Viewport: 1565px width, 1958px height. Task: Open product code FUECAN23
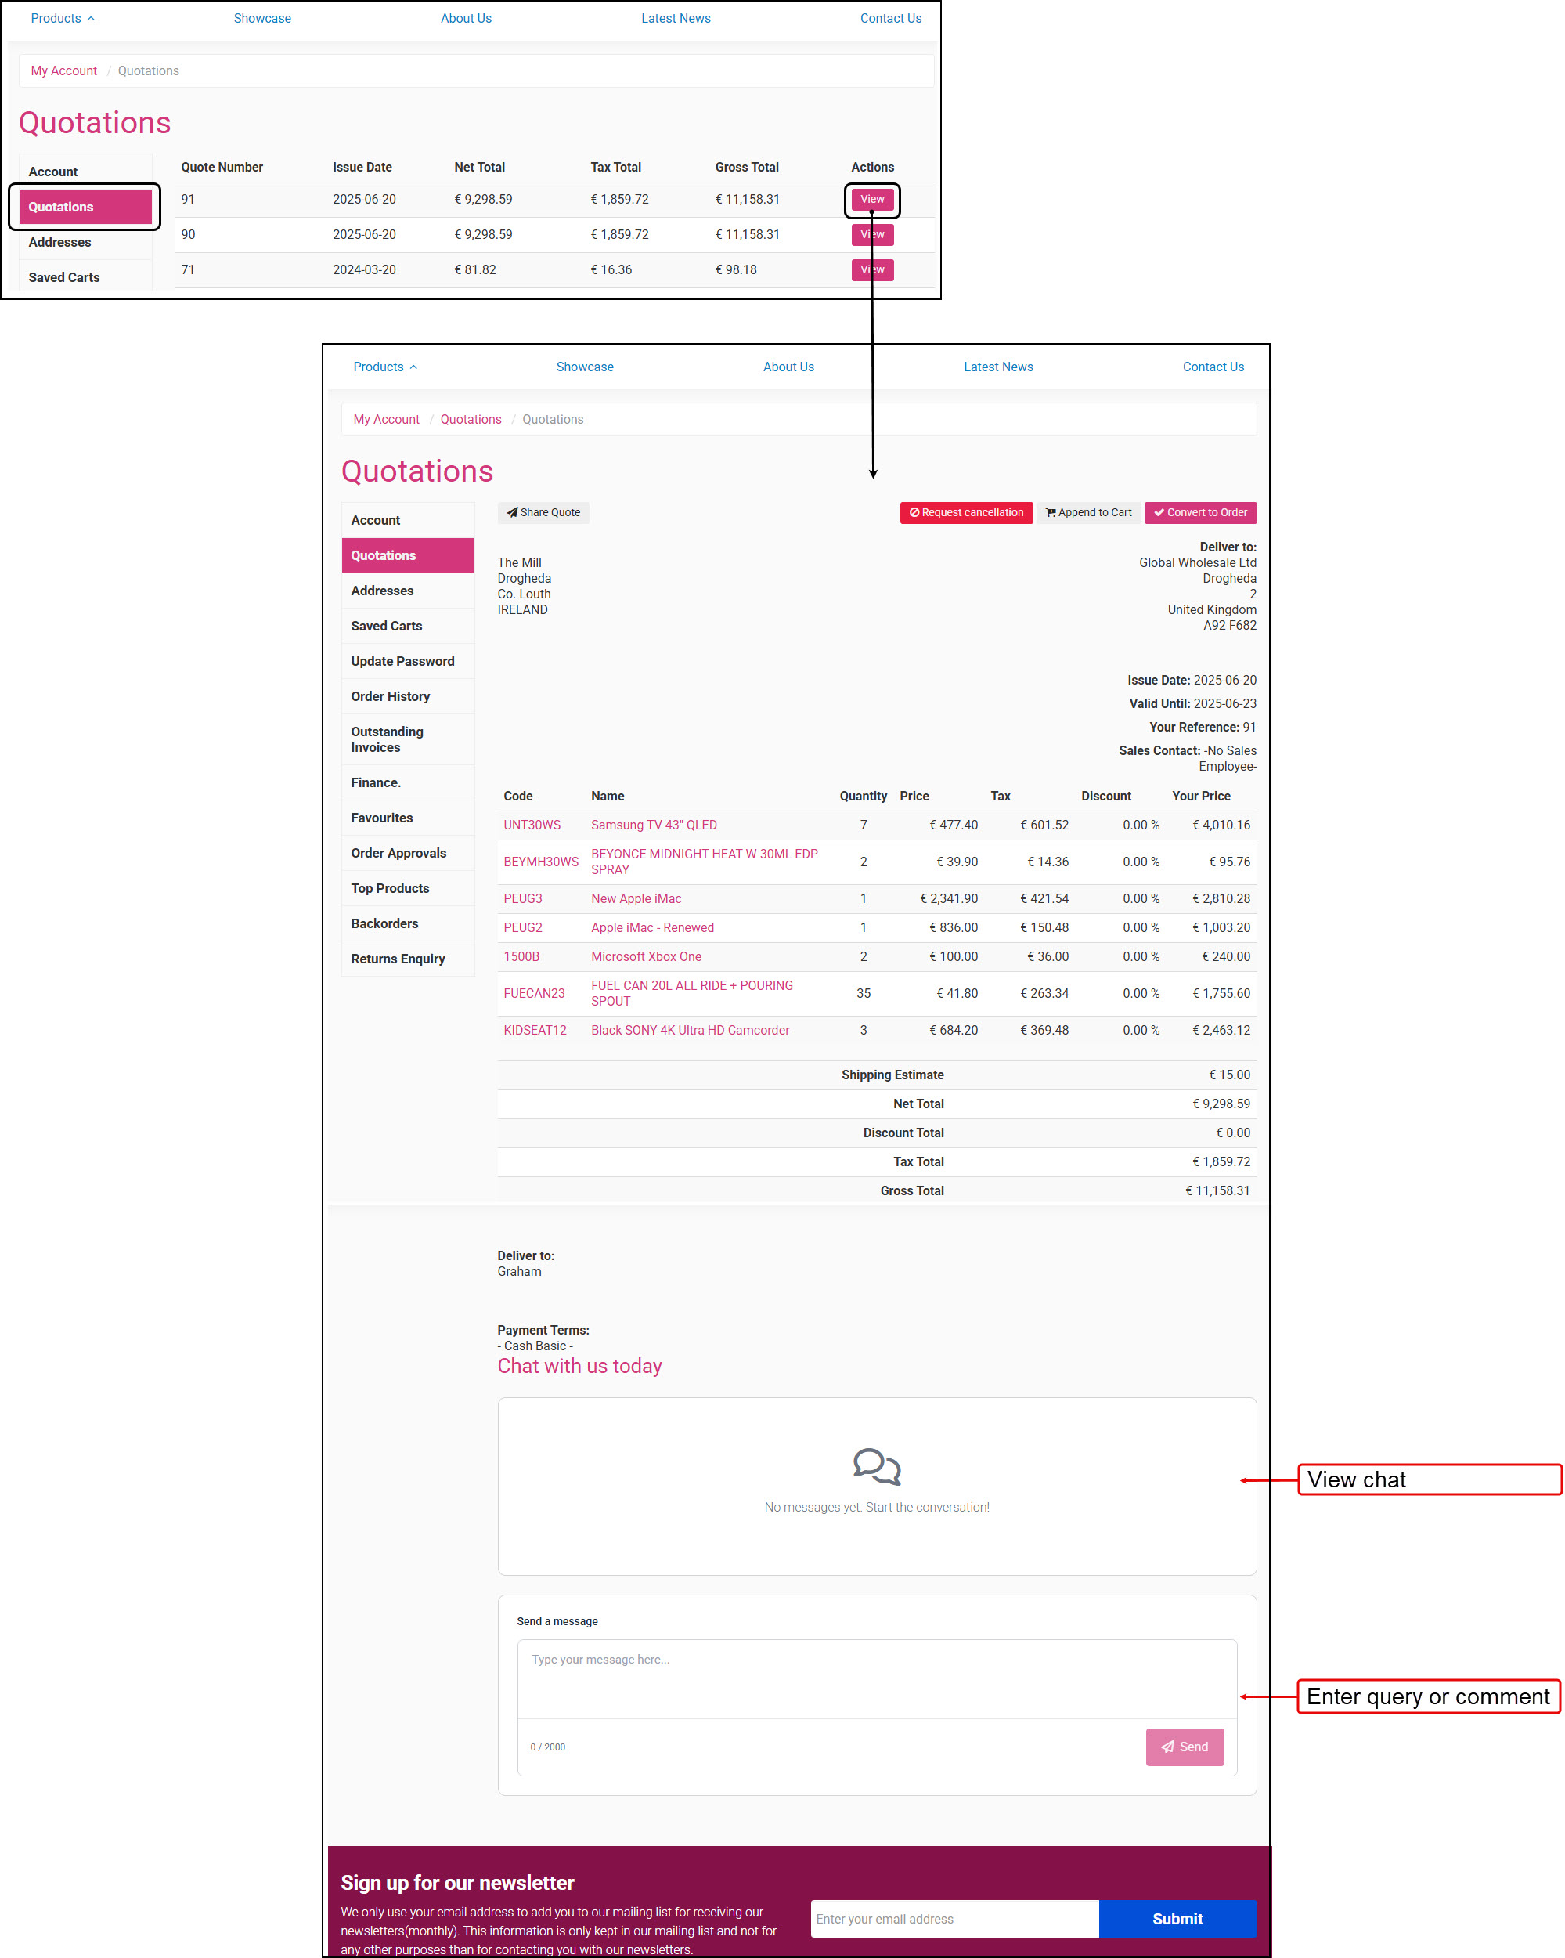(x=535, y=994)
